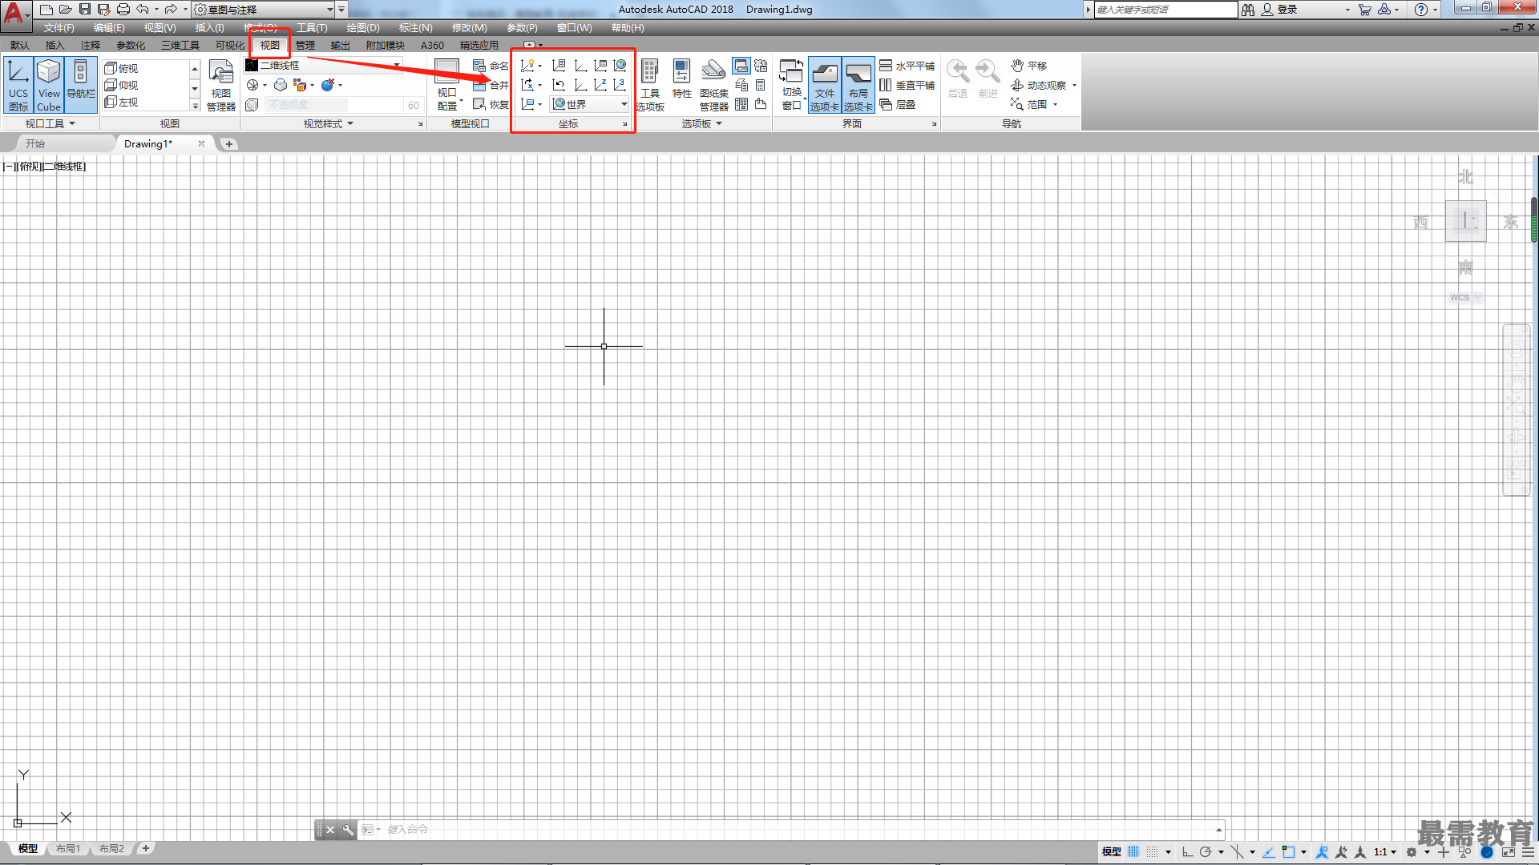Toggle object snap in status bar
Screen dimensions: 1539x865
[1288, 852]
